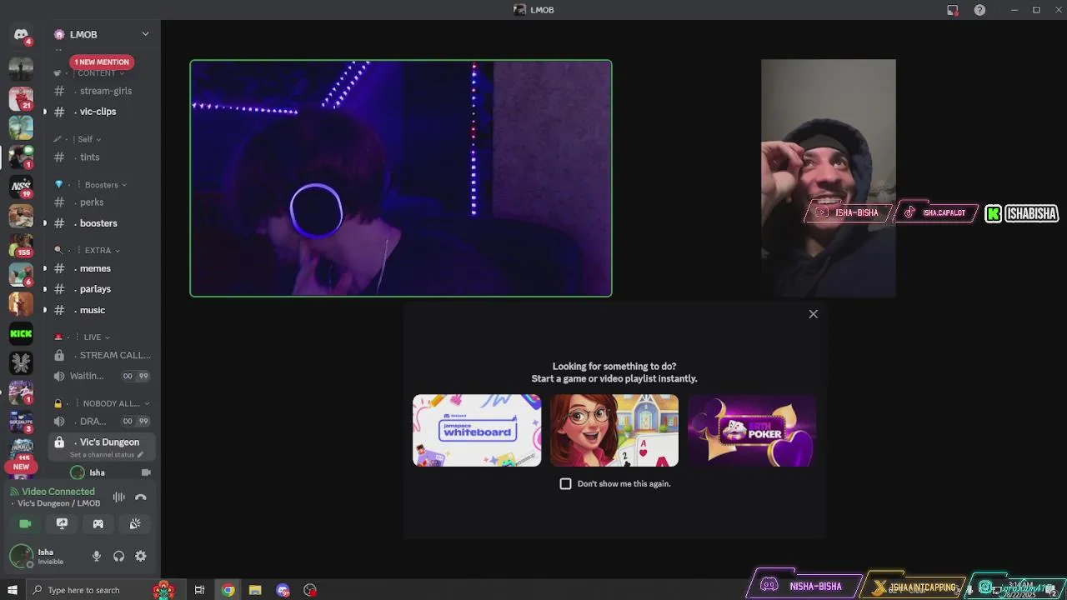Open the parlays channel
The height and width of the screenshot is (600, 1067).
pos(102,289)
